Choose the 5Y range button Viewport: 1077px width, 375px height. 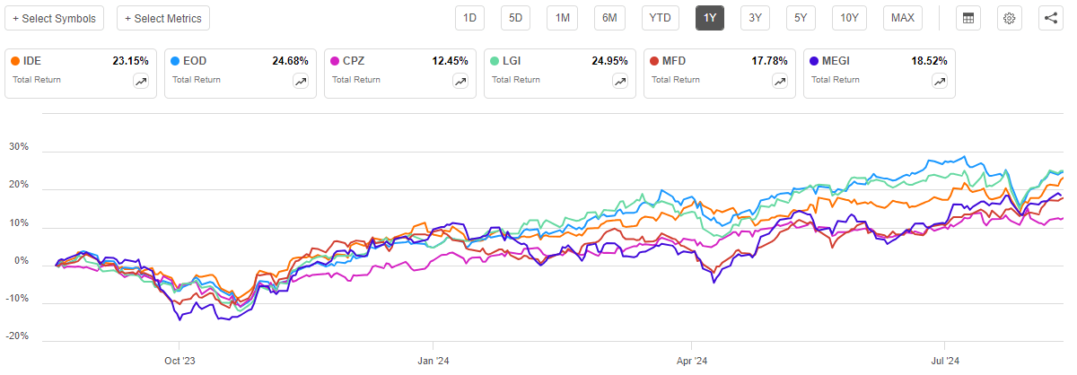(799, 18)
